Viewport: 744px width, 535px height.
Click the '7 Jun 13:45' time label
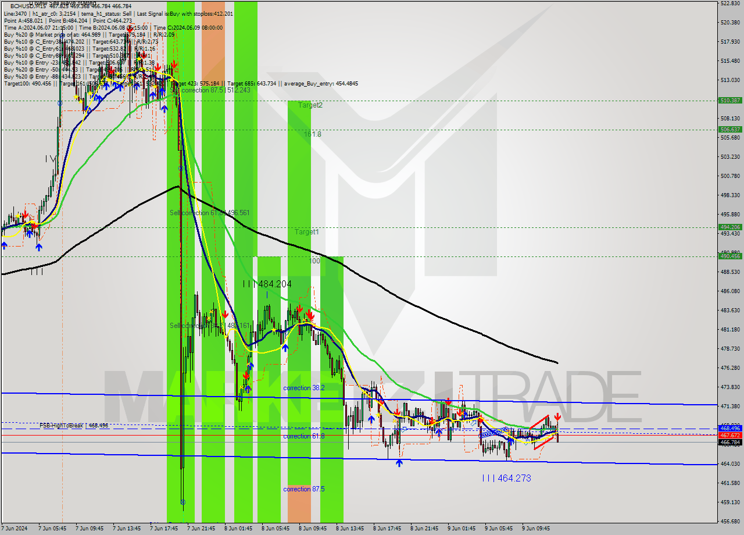click(127, 529)
